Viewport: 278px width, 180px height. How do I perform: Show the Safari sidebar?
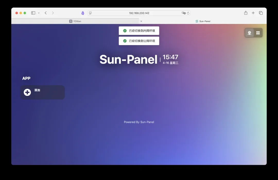click(x=33, y=13)
